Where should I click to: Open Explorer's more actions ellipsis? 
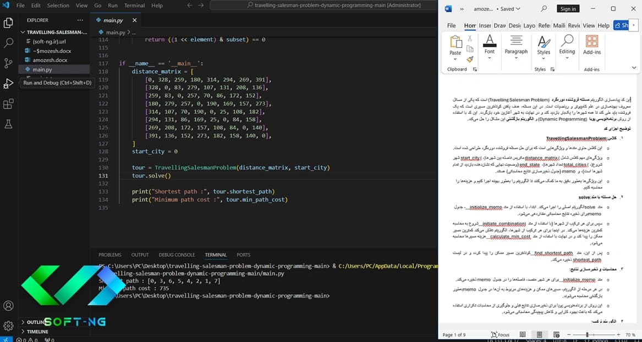click(x=79, y=20)
